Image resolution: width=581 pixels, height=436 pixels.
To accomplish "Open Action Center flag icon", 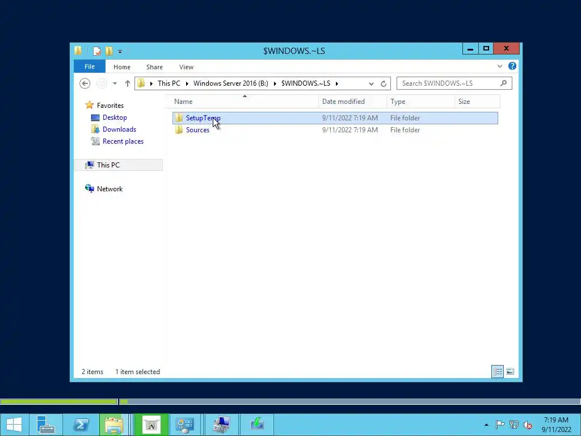I will point(500,425).
